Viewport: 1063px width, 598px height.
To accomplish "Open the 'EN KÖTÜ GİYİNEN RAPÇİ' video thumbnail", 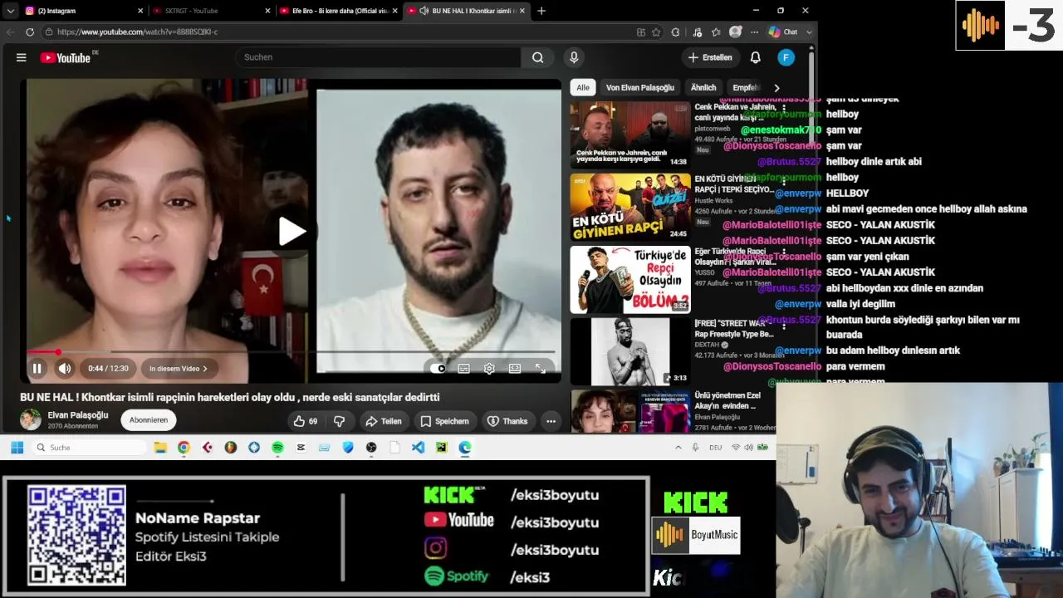I will (x=630, y=207).
